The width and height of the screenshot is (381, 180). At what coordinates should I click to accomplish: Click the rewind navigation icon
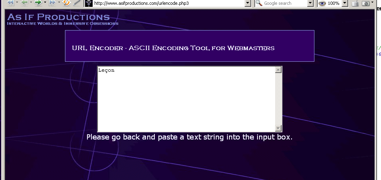coord(10,3)
